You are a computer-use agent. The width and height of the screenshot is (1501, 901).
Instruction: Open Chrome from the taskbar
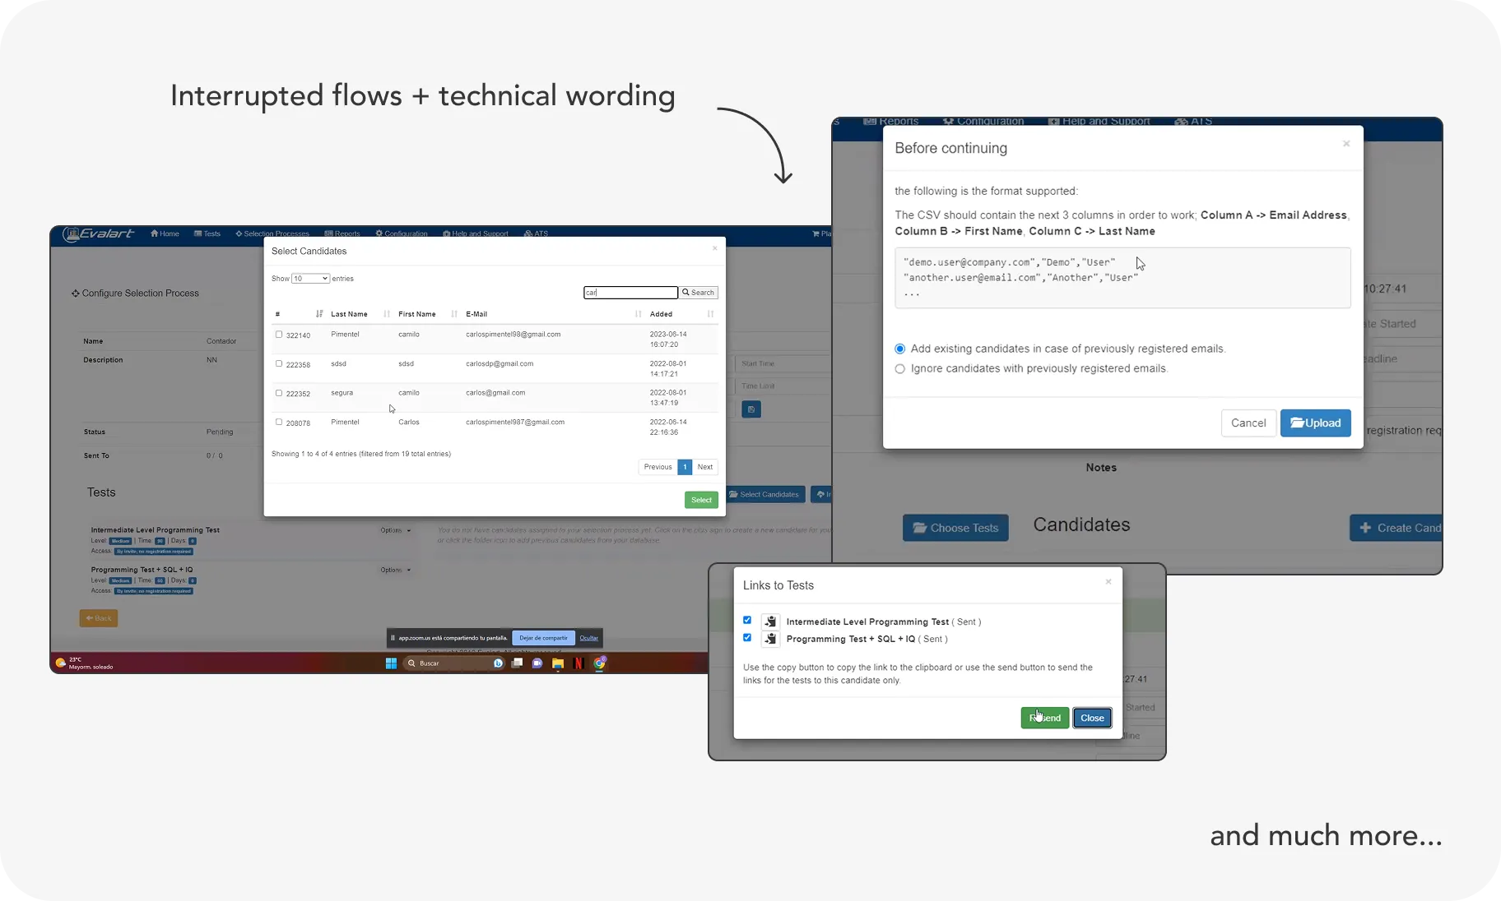click(x=600, y=663)
